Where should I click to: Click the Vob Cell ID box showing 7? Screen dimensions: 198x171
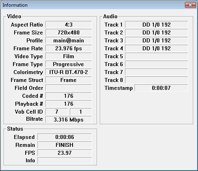[57, 112]
